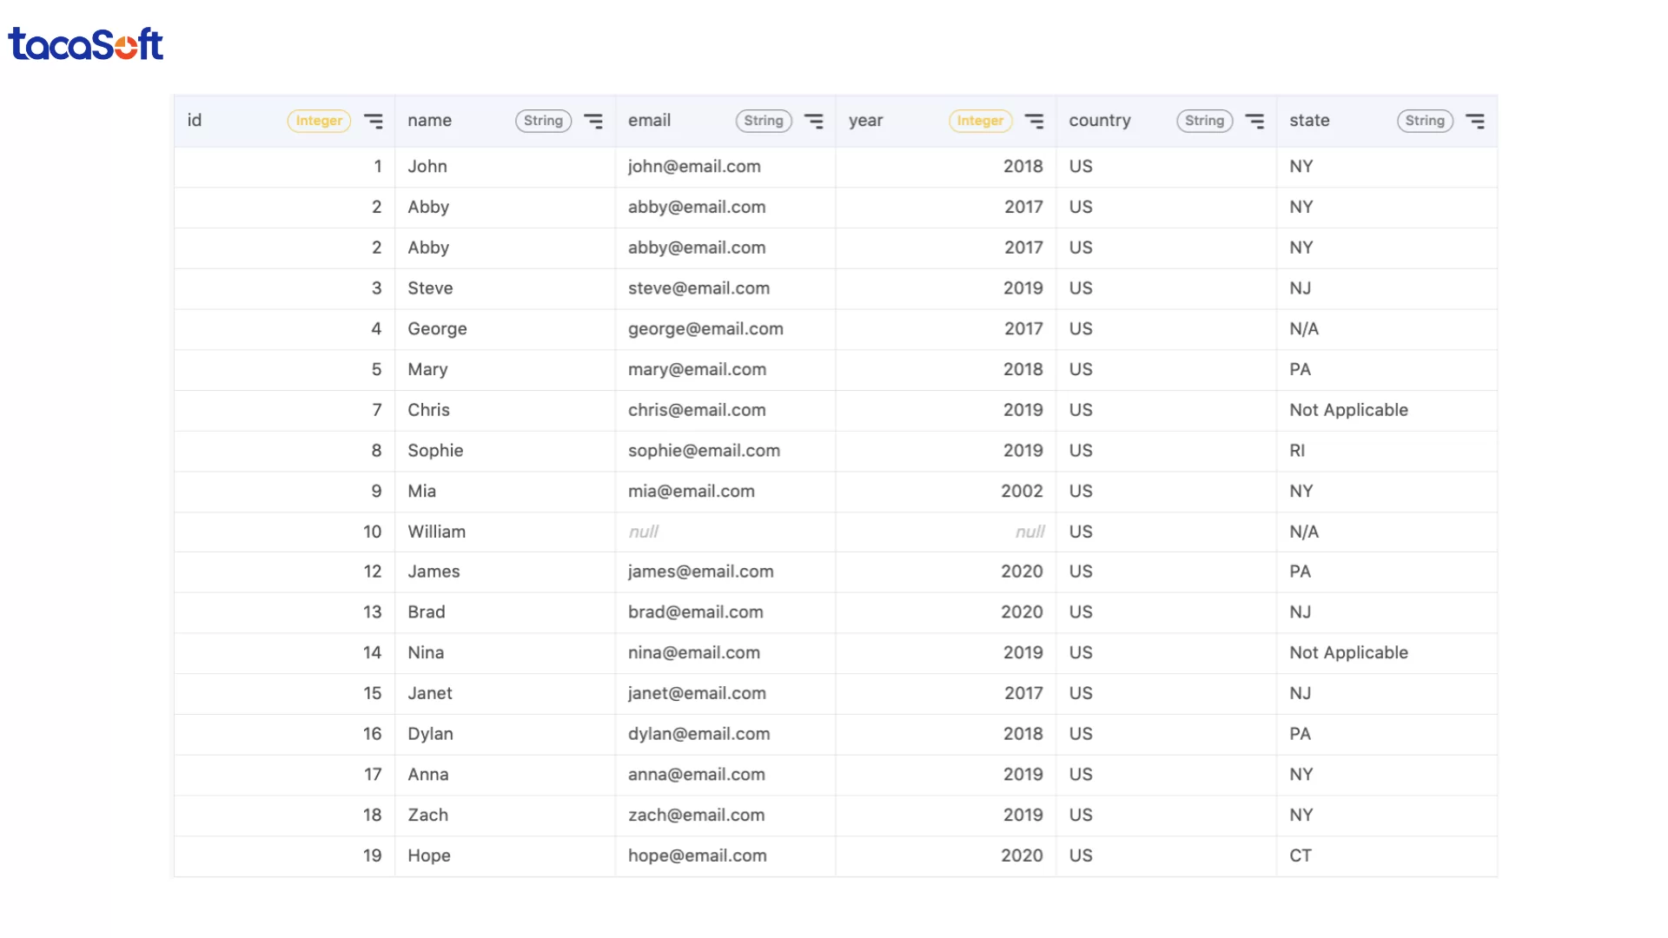Select the cell mia@email.com
Image resolution: width=1668 pixels, height=938 pixels.
[x=725, y=492]
